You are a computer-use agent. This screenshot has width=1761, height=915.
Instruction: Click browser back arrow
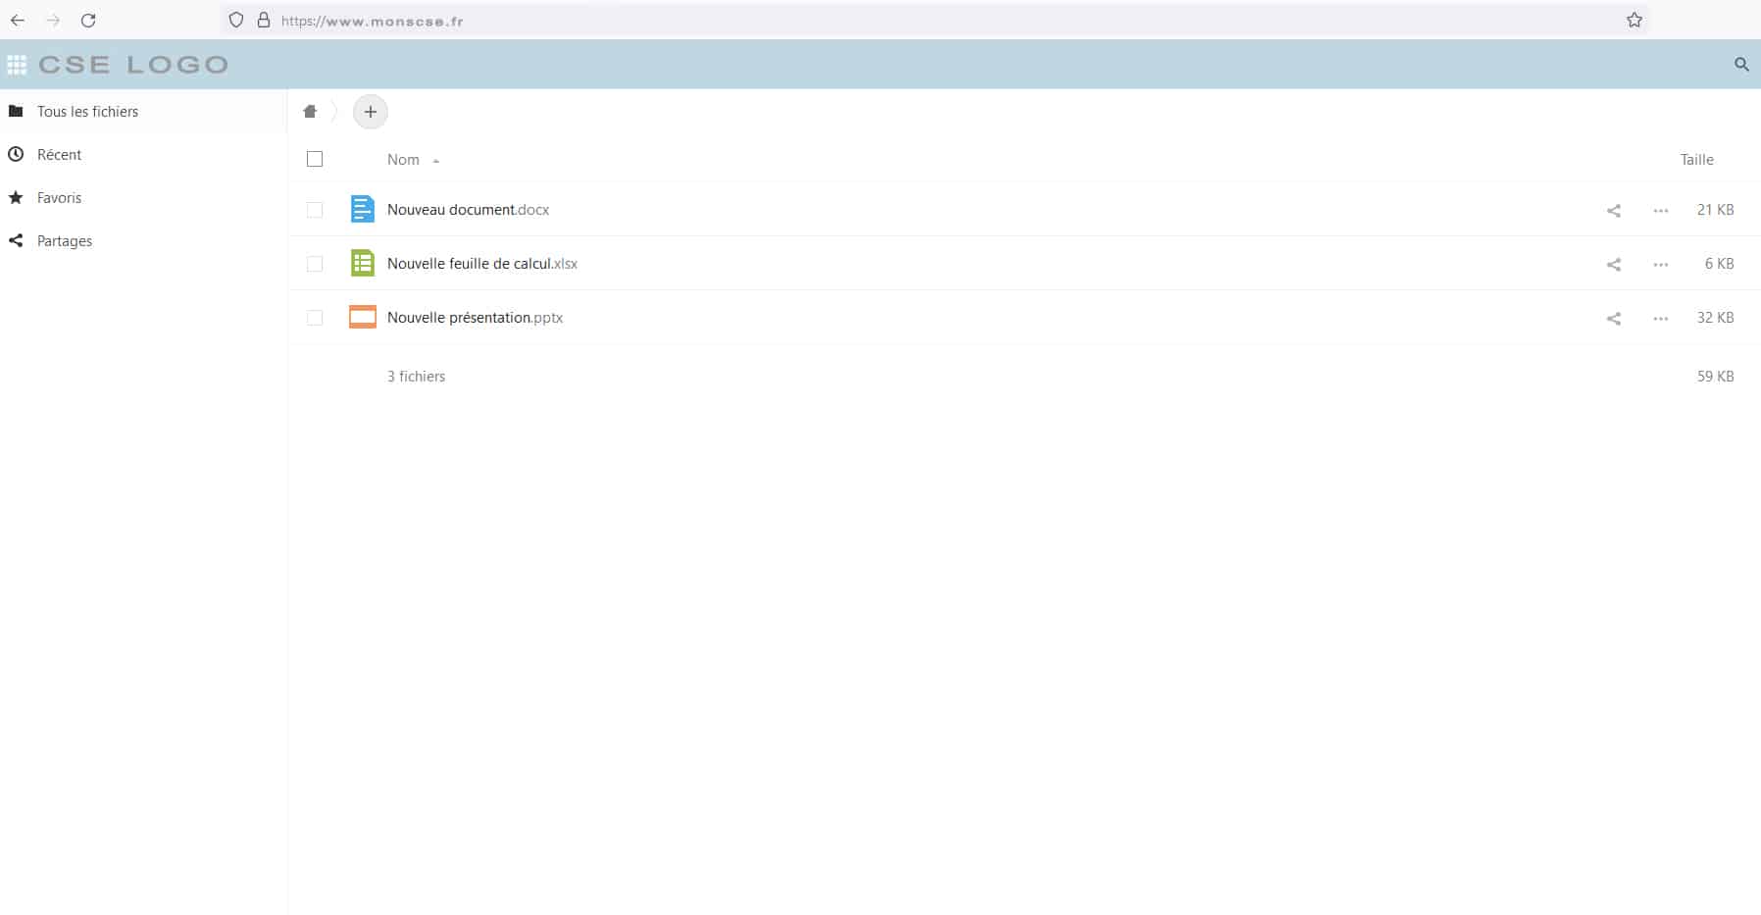(18, 20)
